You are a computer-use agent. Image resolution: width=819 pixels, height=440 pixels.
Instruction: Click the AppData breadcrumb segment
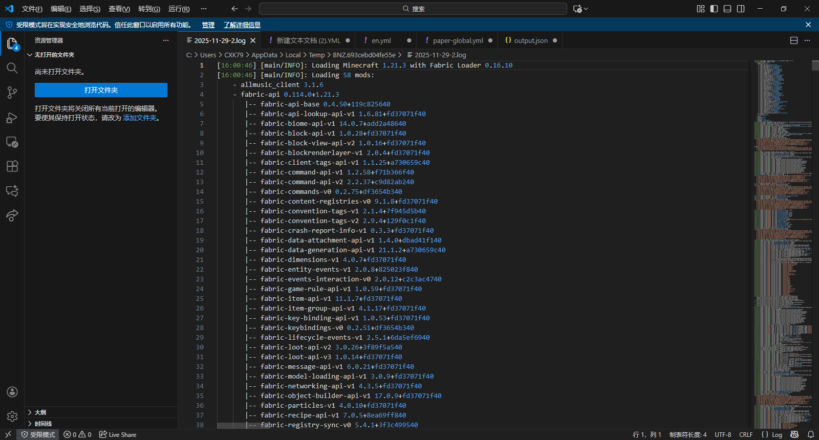[264, 55]
